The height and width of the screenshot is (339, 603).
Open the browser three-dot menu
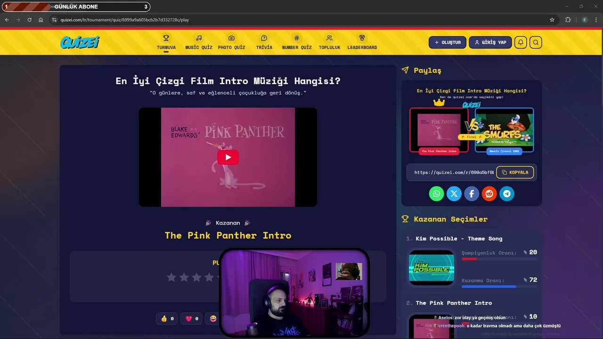(x=596, y=20)
